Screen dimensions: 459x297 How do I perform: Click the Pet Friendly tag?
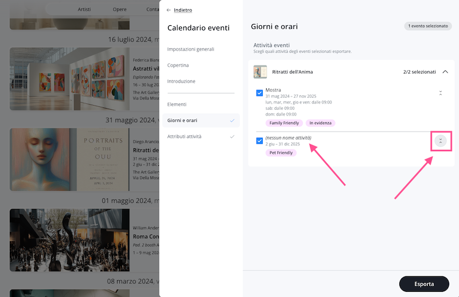pos(281,153)
